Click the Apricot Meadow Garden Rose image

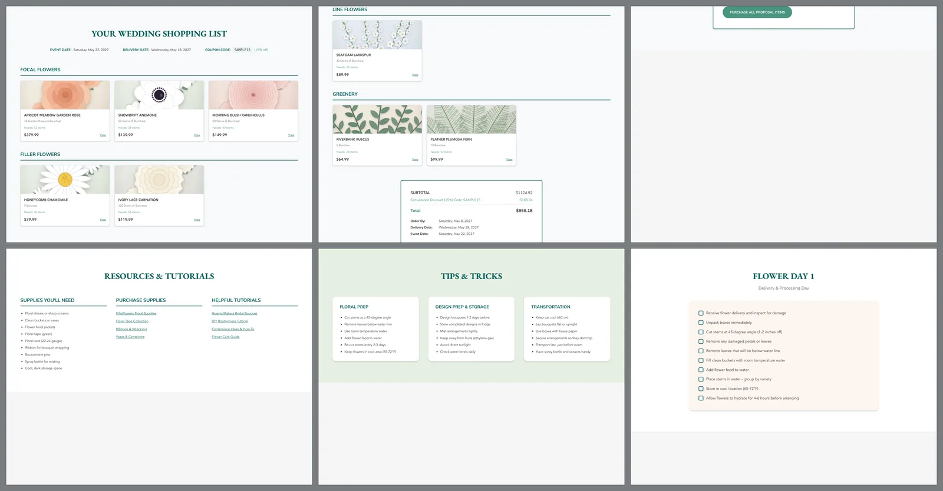65,95
